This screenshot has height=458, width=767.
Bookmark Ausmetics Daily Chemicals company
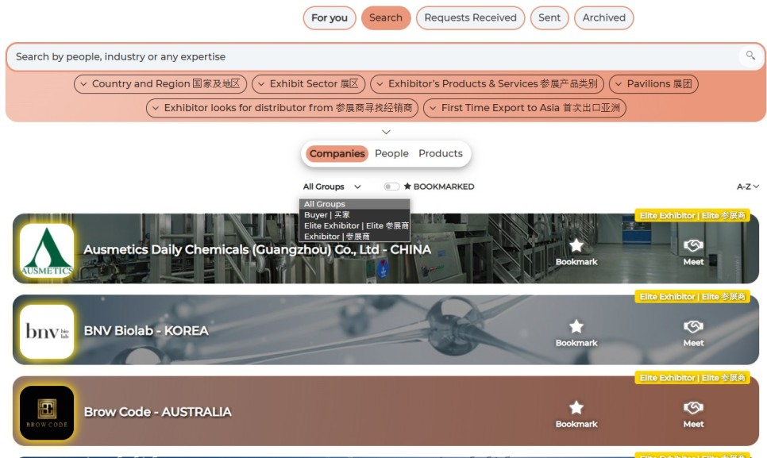click(576, 252)
